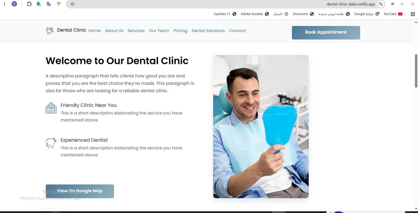This screenshot has width=418, height=213.
Task: Open the Chrome three-dot menu
Action: tap(4, 4)
